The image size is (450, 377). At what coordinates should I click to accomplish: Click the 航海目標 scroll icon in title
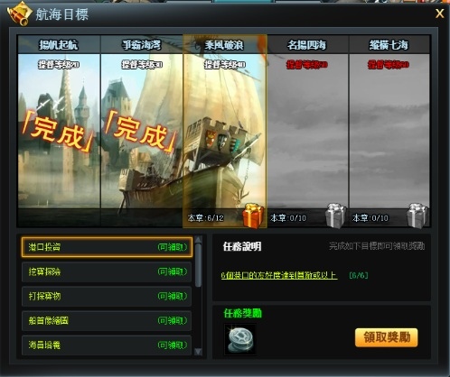(20, 14)
